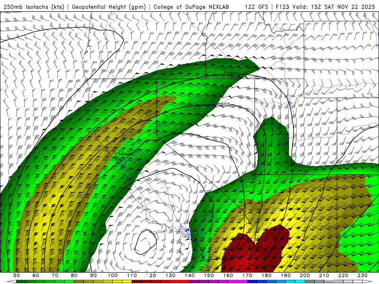
Task: Click the 10560 height contour label
Action: pyautogui.click(x=231, y=74)
